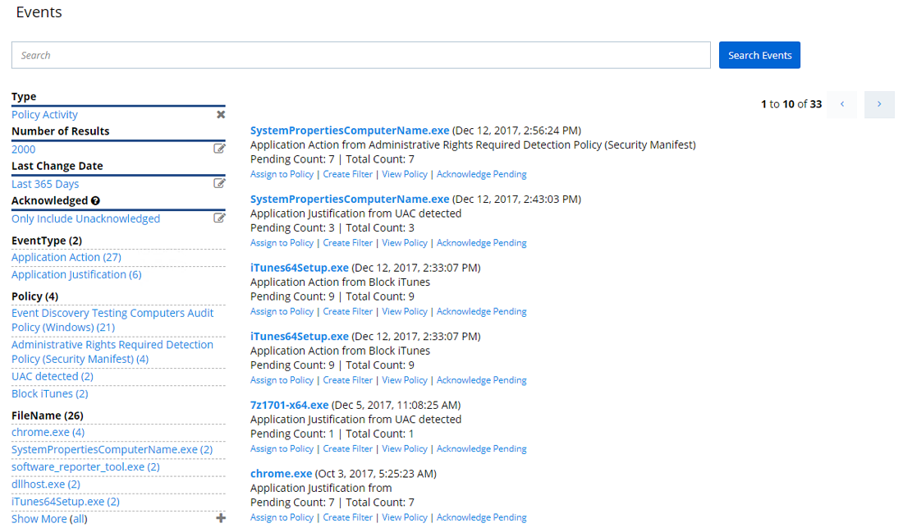
Task: Go to previous results page
Action: pyautogui.click(x=842, y=104)
